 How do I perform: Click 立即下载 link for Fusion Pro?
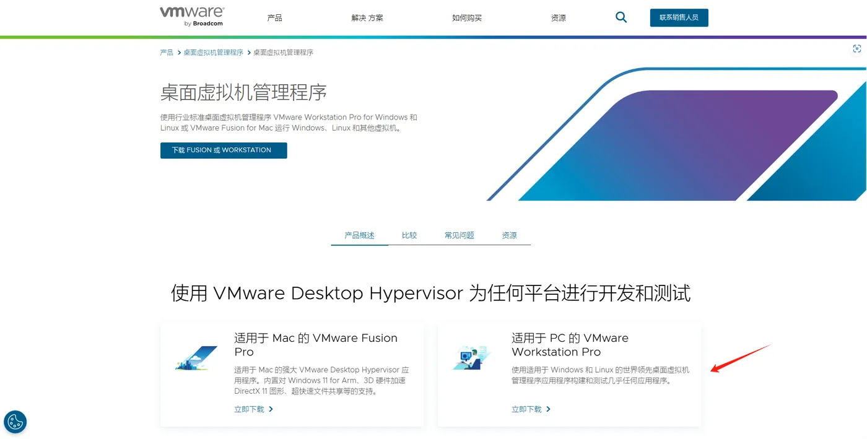point(249,409)
